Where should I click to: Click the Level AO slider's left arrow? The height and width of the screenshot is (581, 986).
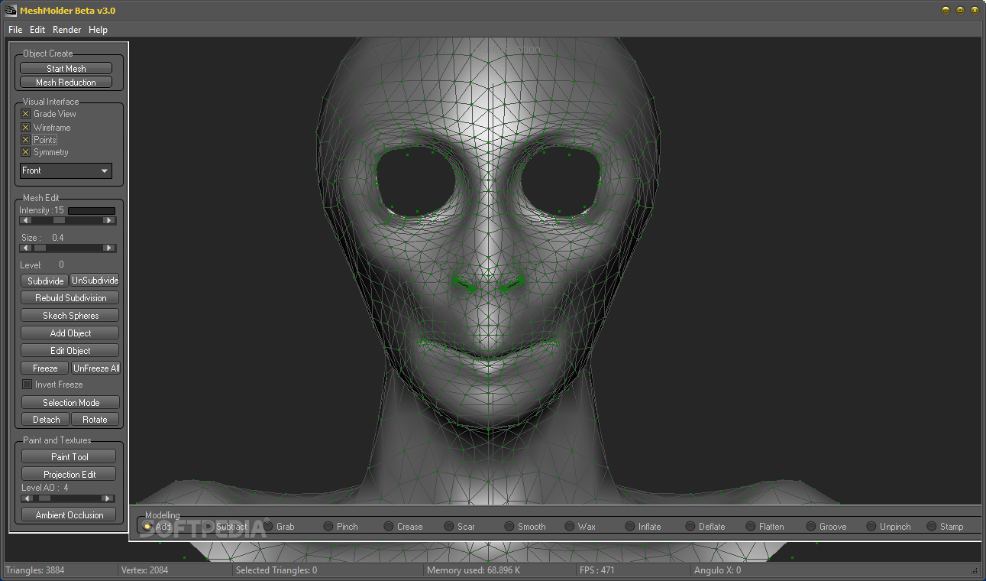(27, 498)
